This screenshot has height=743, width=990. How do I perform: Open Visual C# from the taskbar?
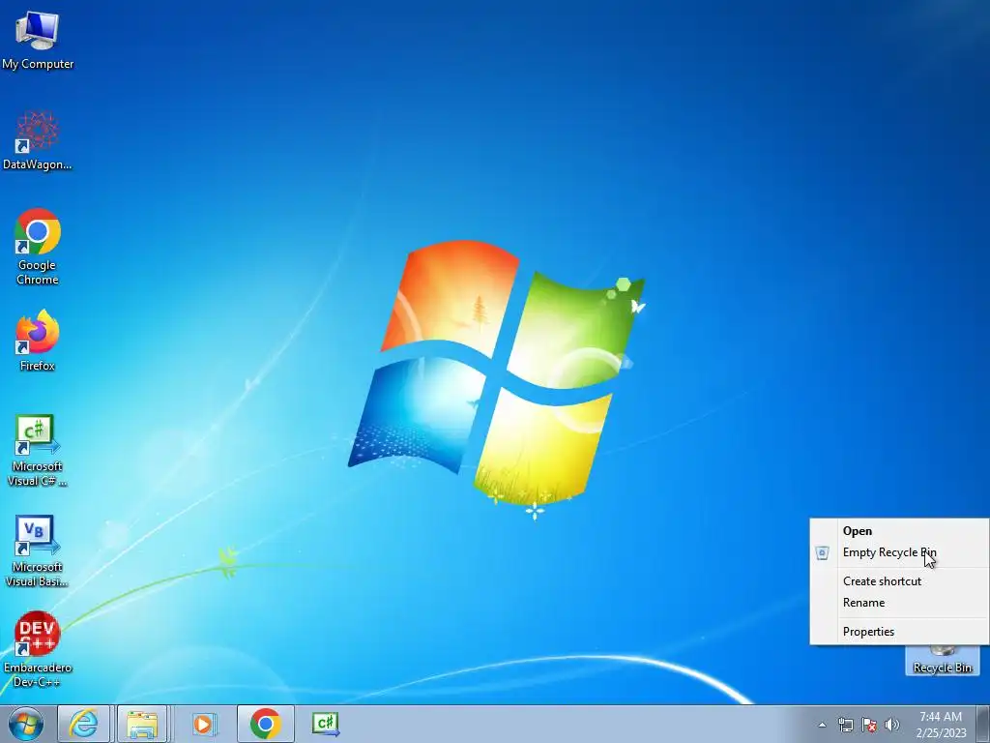tap(326, 724)
